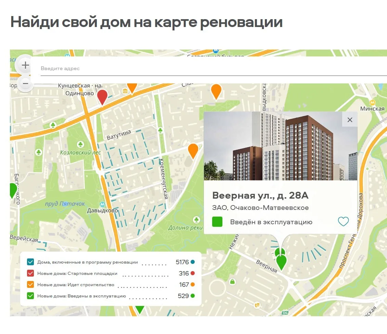Zoom out with the minus map button

[25, 83]
